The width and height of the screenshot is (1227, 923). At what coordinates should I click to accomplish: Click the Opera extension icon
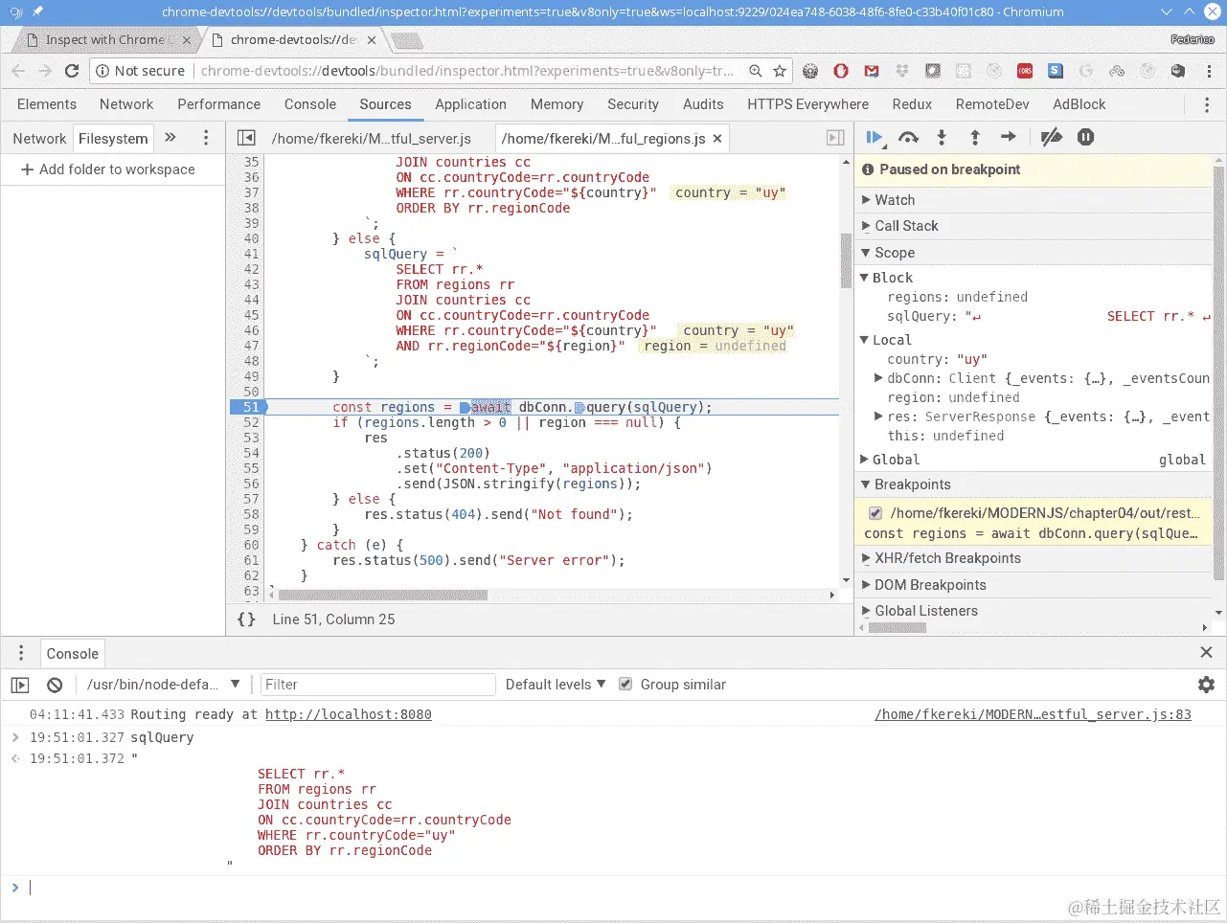pyautogui.click(x=841, y=71)
